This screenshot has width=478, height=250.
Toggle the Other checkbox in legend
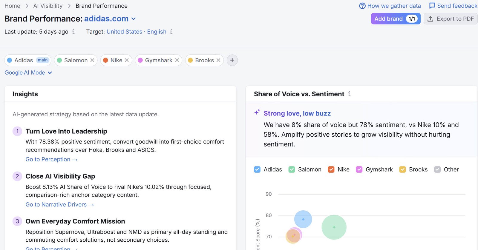437,169
